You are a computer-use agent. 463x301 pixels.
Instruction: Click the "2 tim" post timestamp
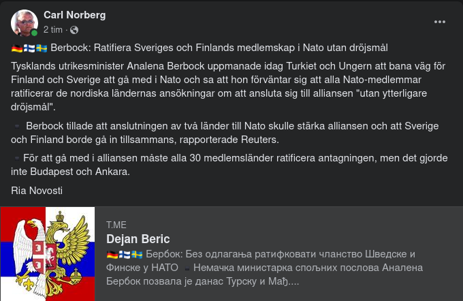53,30
